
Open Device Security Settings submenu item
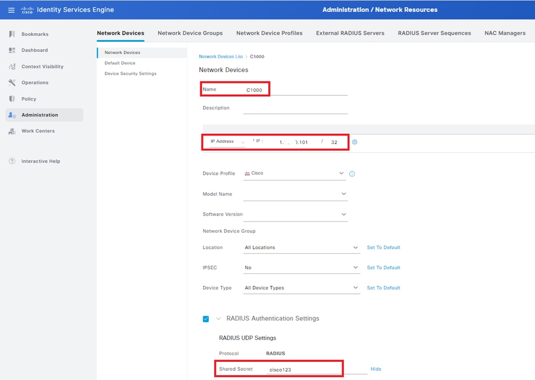point(130,74)
